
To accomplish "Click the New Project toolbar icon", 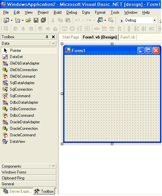I will [6, 20].
